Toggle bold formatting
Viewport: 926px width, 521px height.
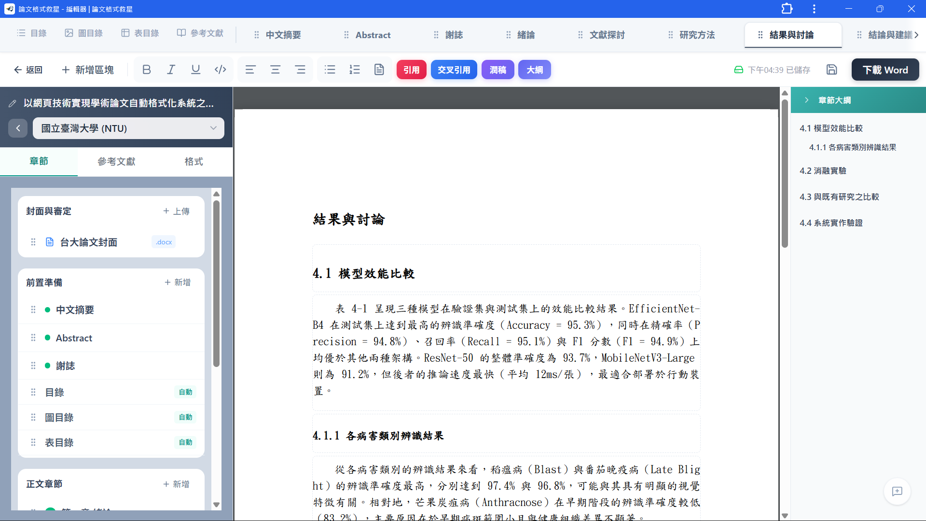click(147, 70)
